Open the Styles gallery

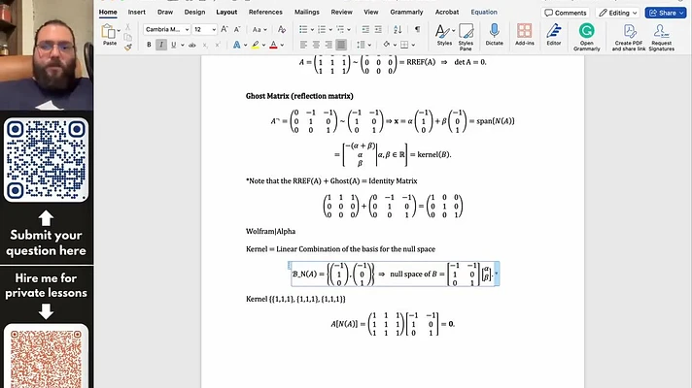pos(444,35)
